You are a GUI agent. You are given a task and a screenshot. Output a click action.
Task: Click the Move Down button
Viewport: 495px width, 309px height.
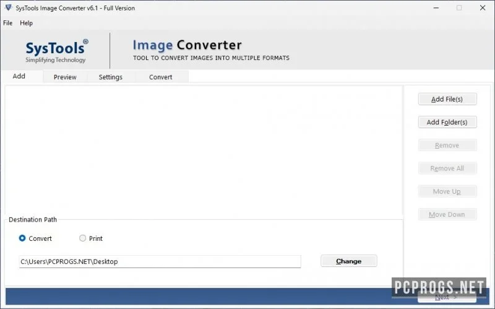pyautogui.click(x=447, y=214)
